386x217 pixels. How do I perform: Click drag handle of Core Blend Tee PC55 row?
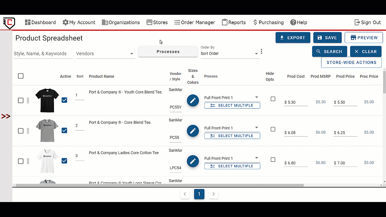click(x=28, y=131)
